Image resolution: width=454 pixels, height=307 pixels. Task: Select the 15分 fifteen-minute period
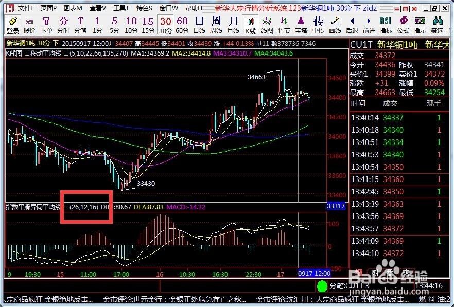point(148,25)
